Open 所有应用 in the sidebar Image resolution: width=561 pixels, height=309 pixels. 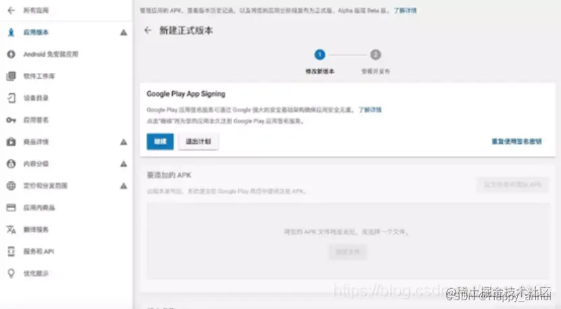pyautogui.click(x=36, y=10)
